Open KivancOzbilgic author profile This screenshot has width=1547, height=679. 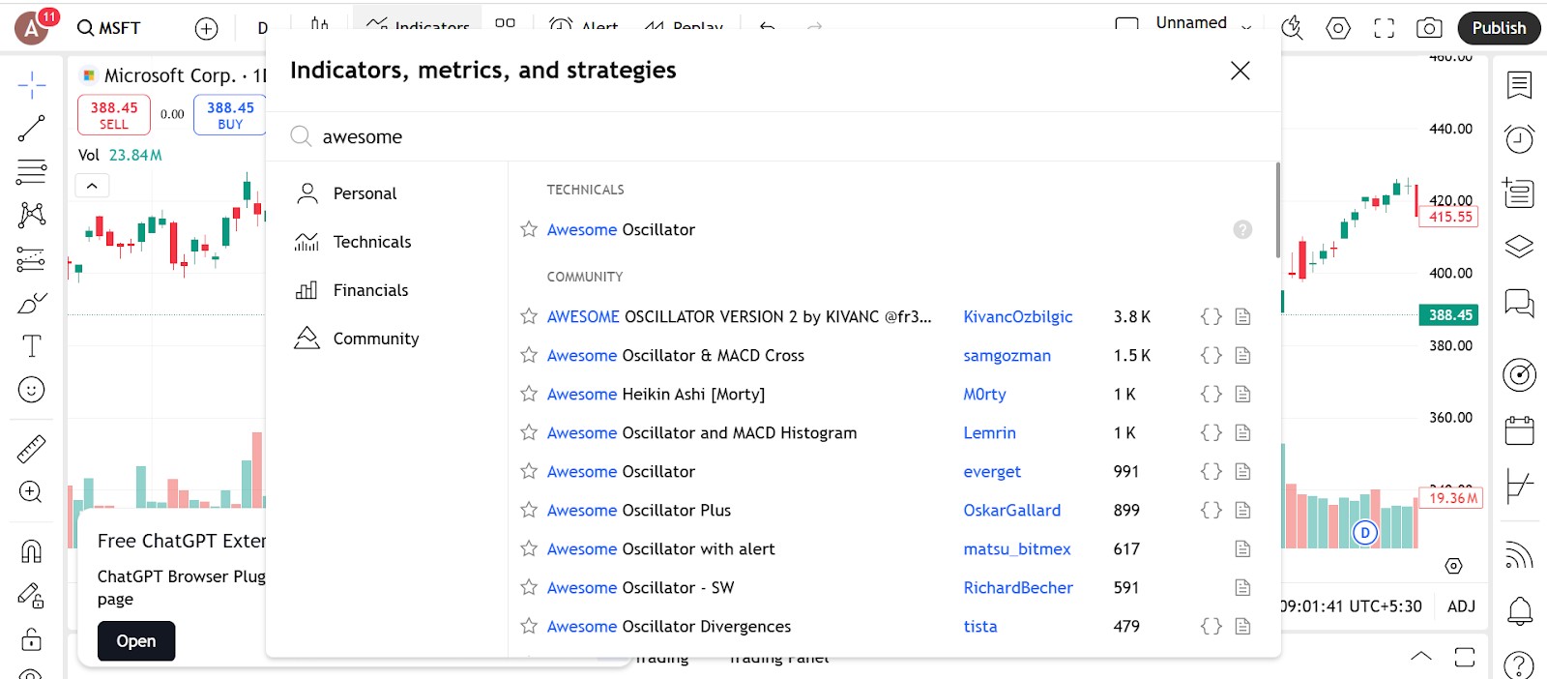tap(1018, 316)
